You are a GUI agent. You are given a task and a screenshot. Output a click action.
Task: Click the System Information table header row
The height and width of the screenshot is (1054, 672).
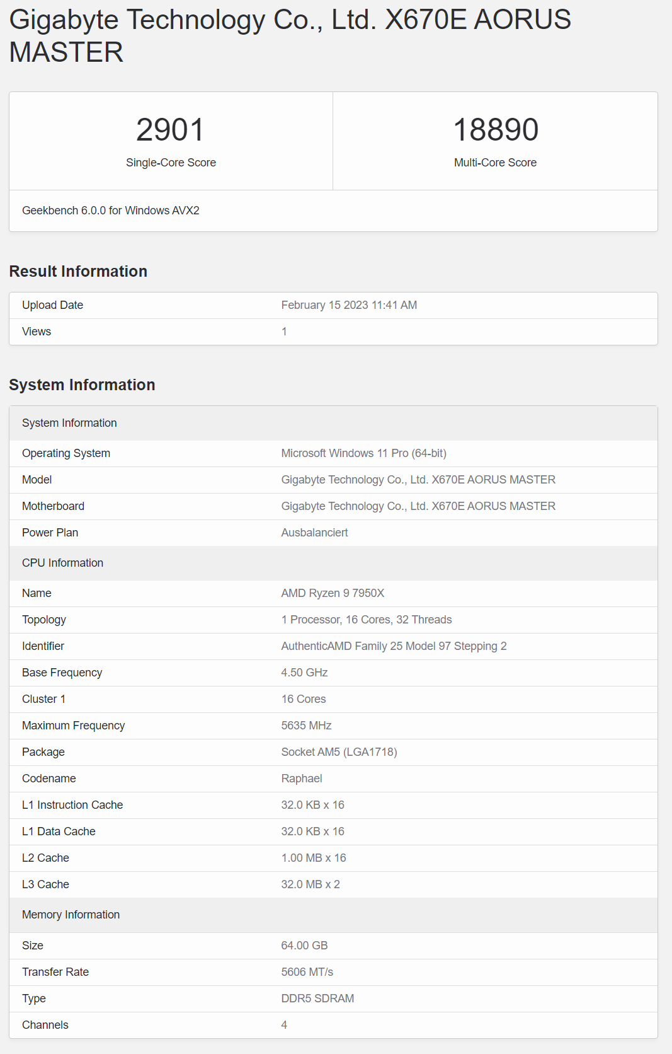[333, 423]
